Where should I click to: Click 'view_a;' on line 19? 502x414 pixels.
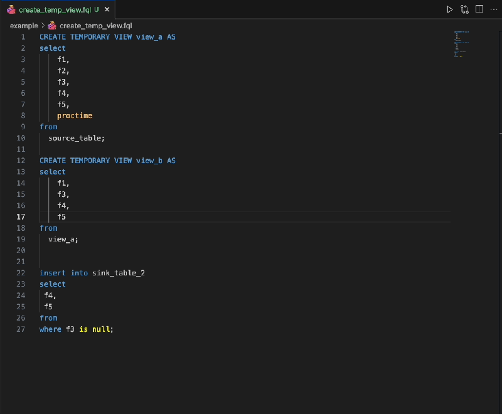63,240
